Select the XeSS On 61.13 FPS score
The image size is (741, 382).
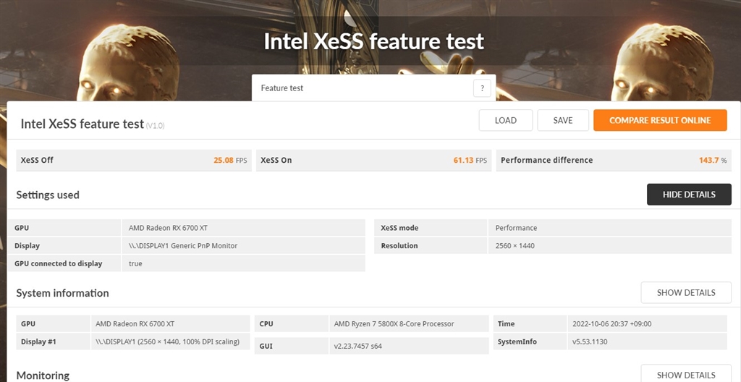463,160
